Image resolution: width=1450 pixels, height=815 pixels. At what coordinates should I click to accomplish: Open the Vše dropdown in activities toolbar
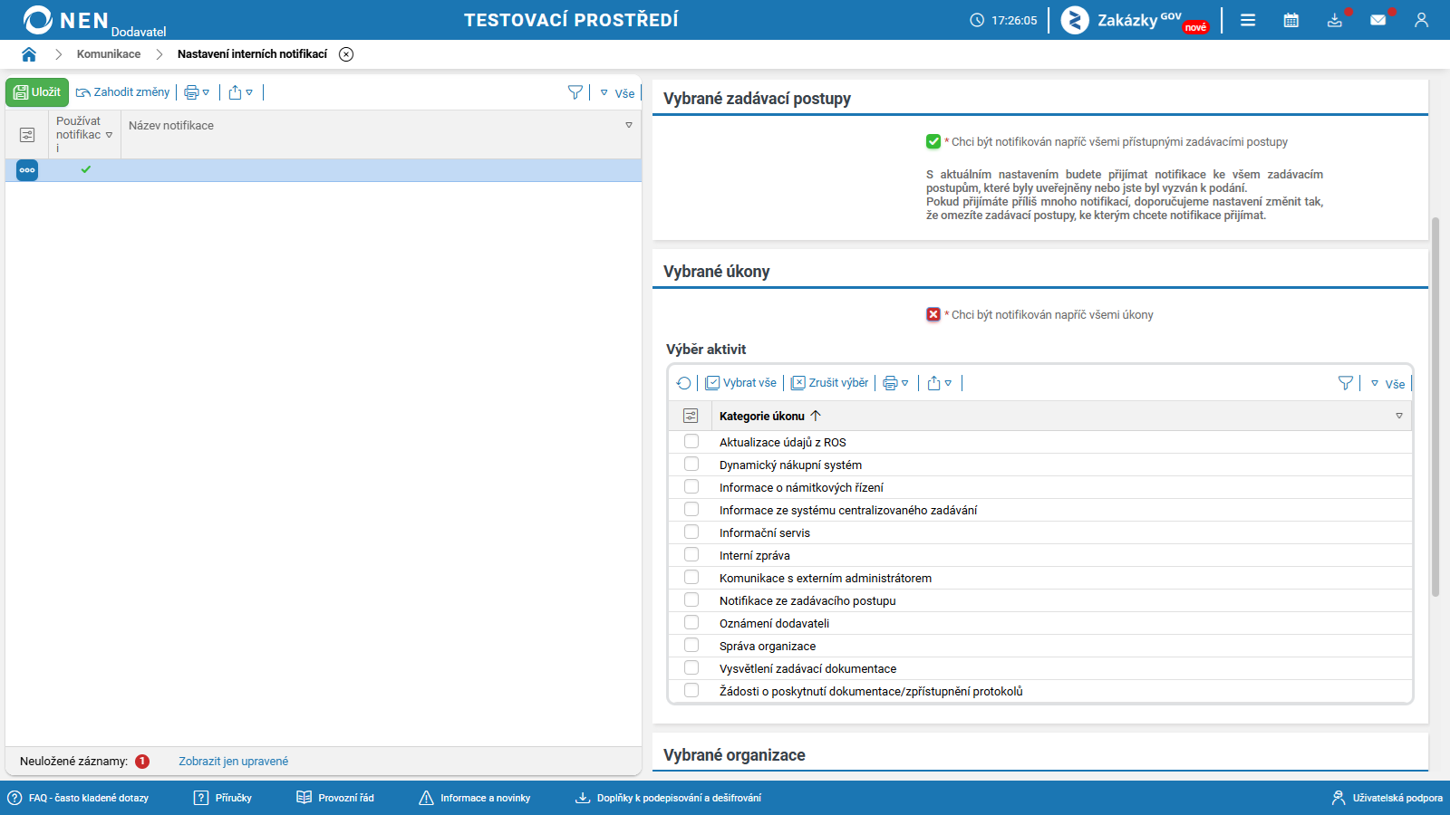[1387, 384]
